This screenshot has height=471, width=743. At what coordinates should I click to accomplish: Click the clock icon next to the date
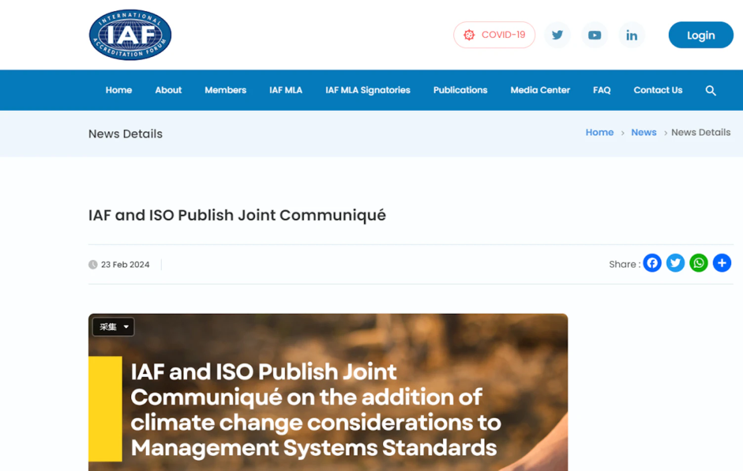tap(93, 264)
